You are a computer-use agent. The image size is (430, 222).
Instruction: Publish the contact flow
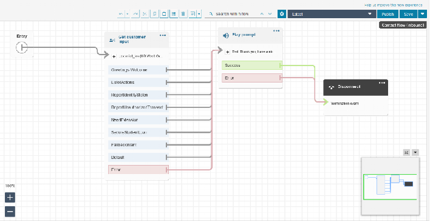click(387, 14)
